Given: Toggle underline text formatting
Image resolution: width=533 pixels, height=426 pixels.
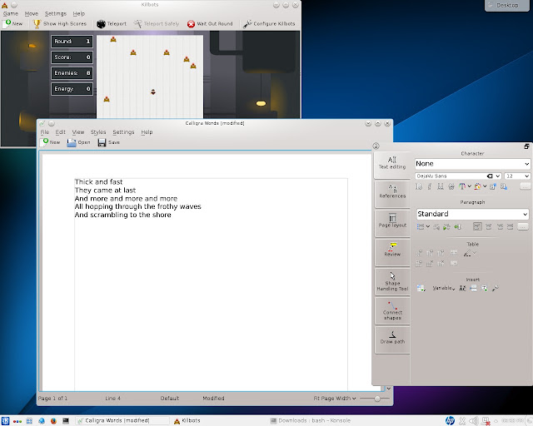Looking at the screenshot, I should [441, 186].
